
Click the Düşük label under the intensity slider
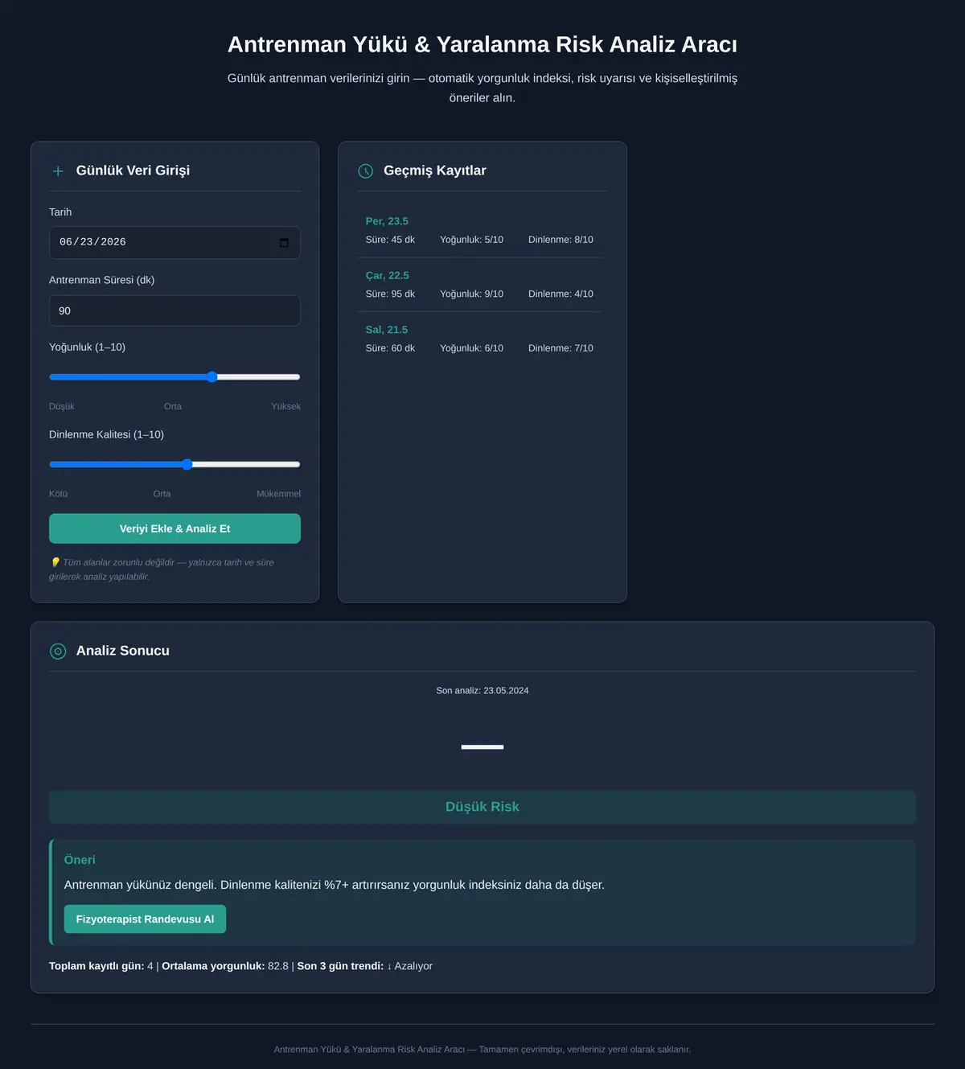click(x=62, y=407)
